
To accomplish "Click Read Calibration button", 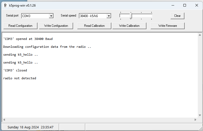I will 94,26.
